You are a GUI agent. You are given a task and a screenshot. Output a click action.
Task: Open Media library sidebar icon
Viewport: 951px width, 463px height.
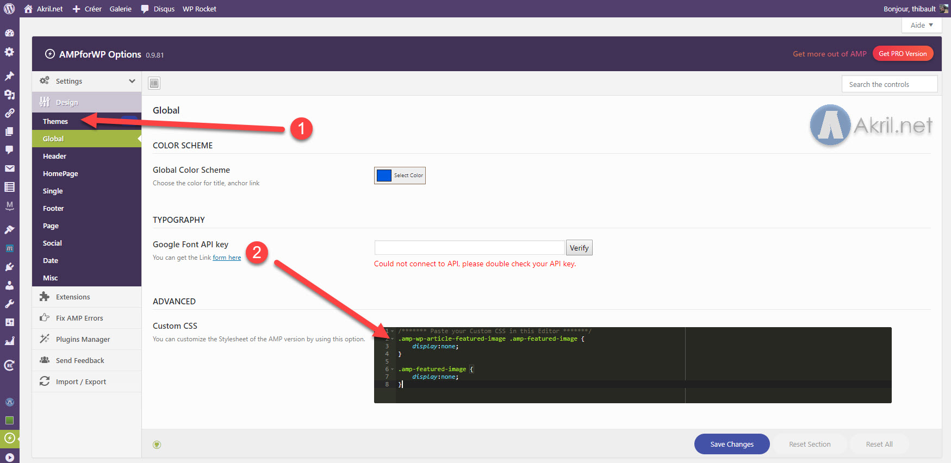click(x=9, y=95)
